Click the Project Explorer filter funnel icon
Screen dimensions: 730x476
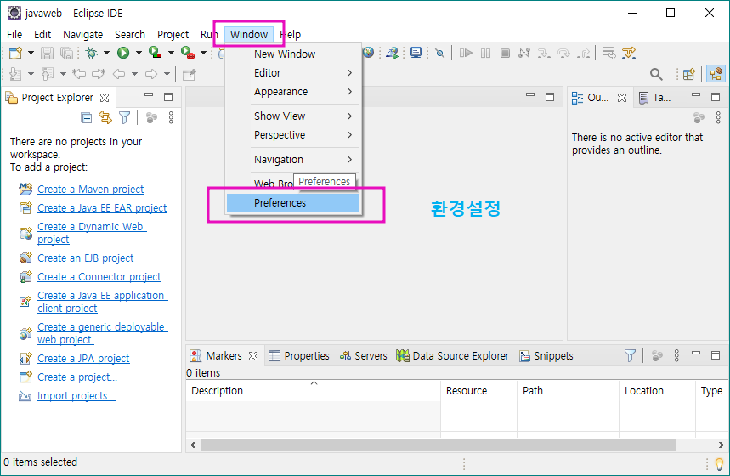(x=124, y=118)
